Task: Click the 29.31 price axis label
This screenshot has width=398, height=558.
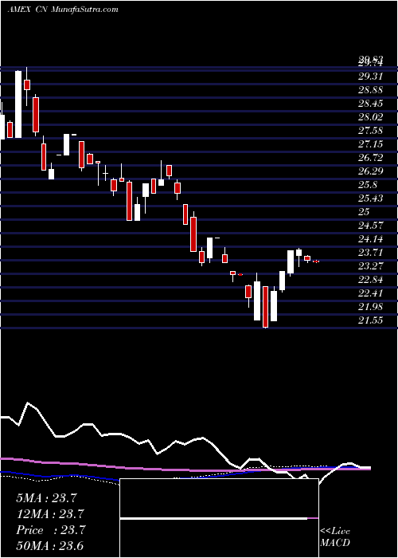Action: coord(371,77)
